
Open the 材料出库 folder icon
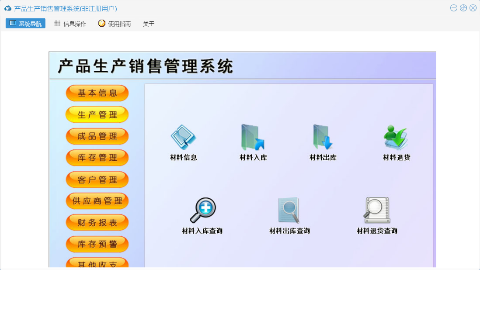323,138
